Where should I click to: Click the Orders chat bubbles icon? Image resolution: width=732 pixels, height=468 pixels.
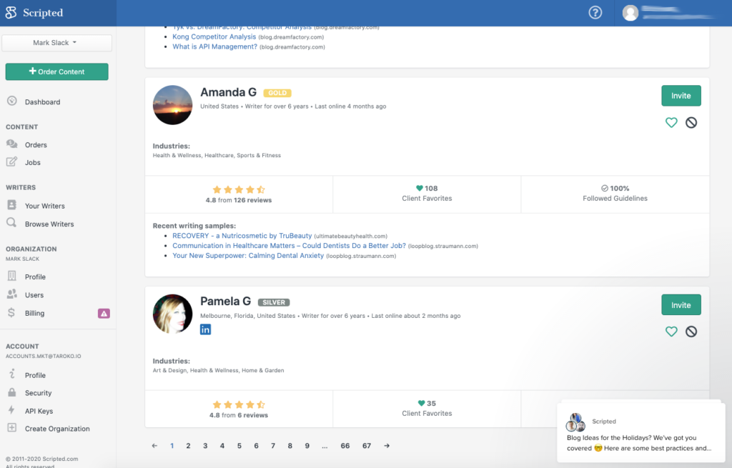click(12, 144)
